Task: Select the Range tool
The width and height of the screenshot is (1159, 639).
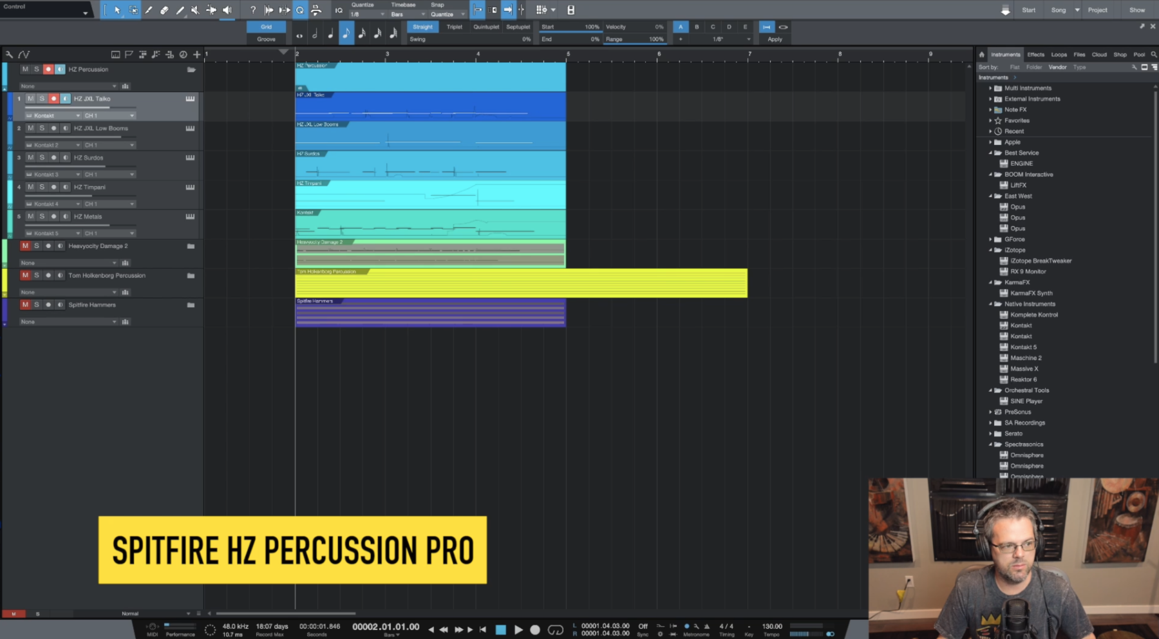Action: 133,10
